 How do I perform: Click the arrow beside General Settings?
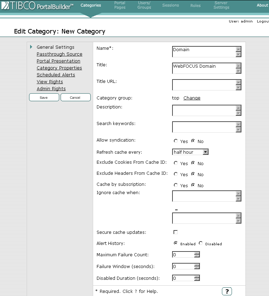click(x=31, y=47)
